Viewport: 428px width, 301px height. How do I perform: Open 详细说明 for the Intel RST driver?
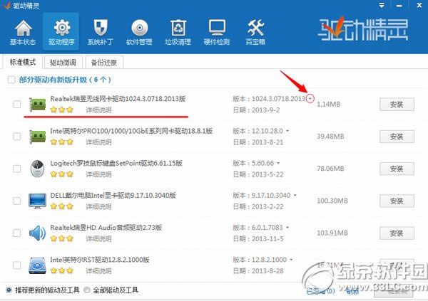click(x=98, y=271)
